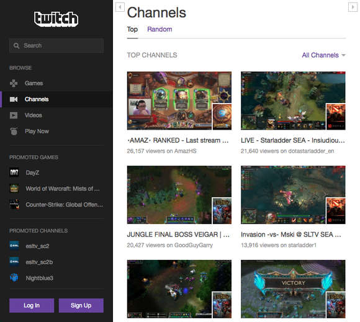Select Channels in sidebar
This screenshot has width=360, height=322.
pyautogui.click(x=56, y=99)
